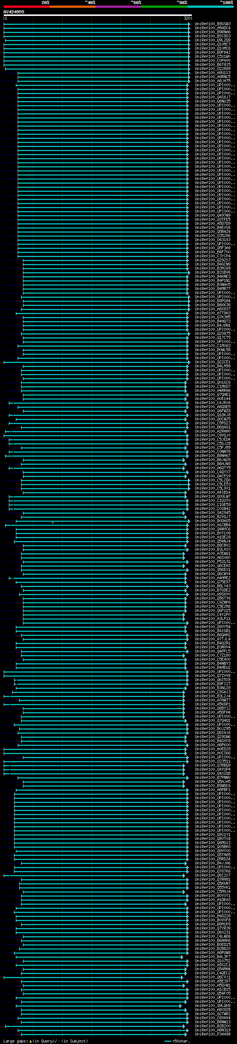Screen dimensions: 237x1044
Task: Open hit UniRef100_Q5RAZ4
Action: point(213,231)
